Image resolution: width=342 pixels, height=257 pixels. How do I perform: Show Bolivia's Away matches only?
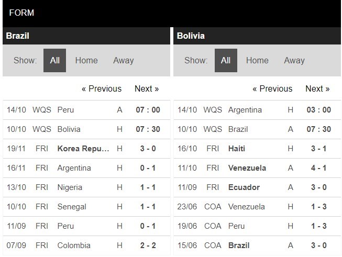click(294, 60)
